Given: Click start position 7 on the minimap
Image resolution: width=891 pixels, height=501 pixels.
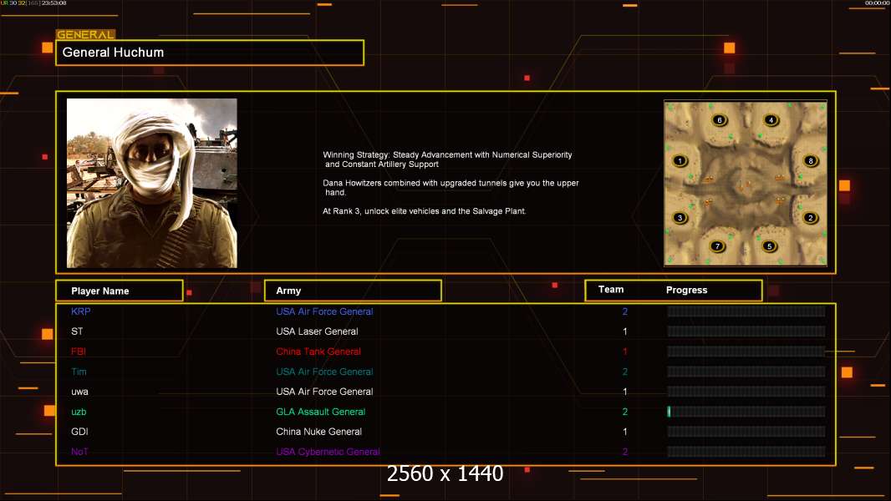Looking at the screenshot, I should pos(717,245).
